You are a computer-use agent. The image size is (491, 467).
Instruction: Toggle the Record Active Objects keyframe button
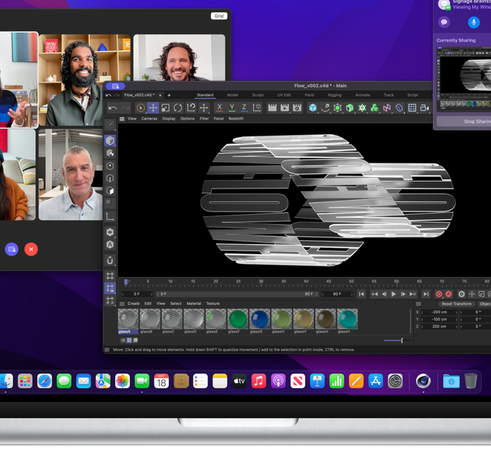click(x=439, y=294)
